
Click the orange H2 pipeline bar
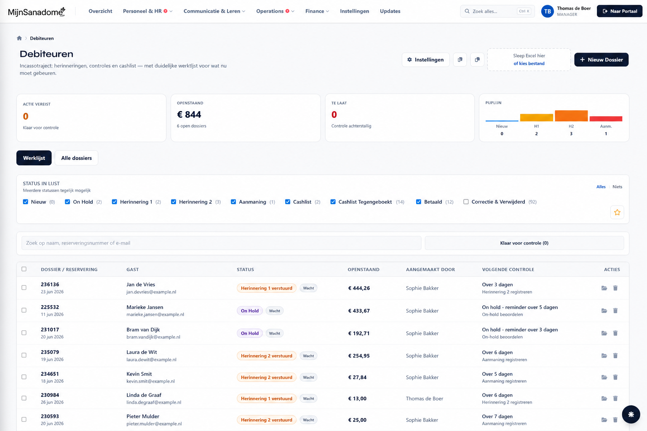click(571, 116)
